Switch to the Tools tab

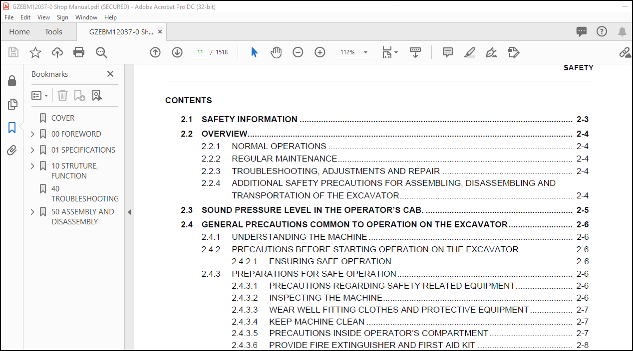pos(53,32)
